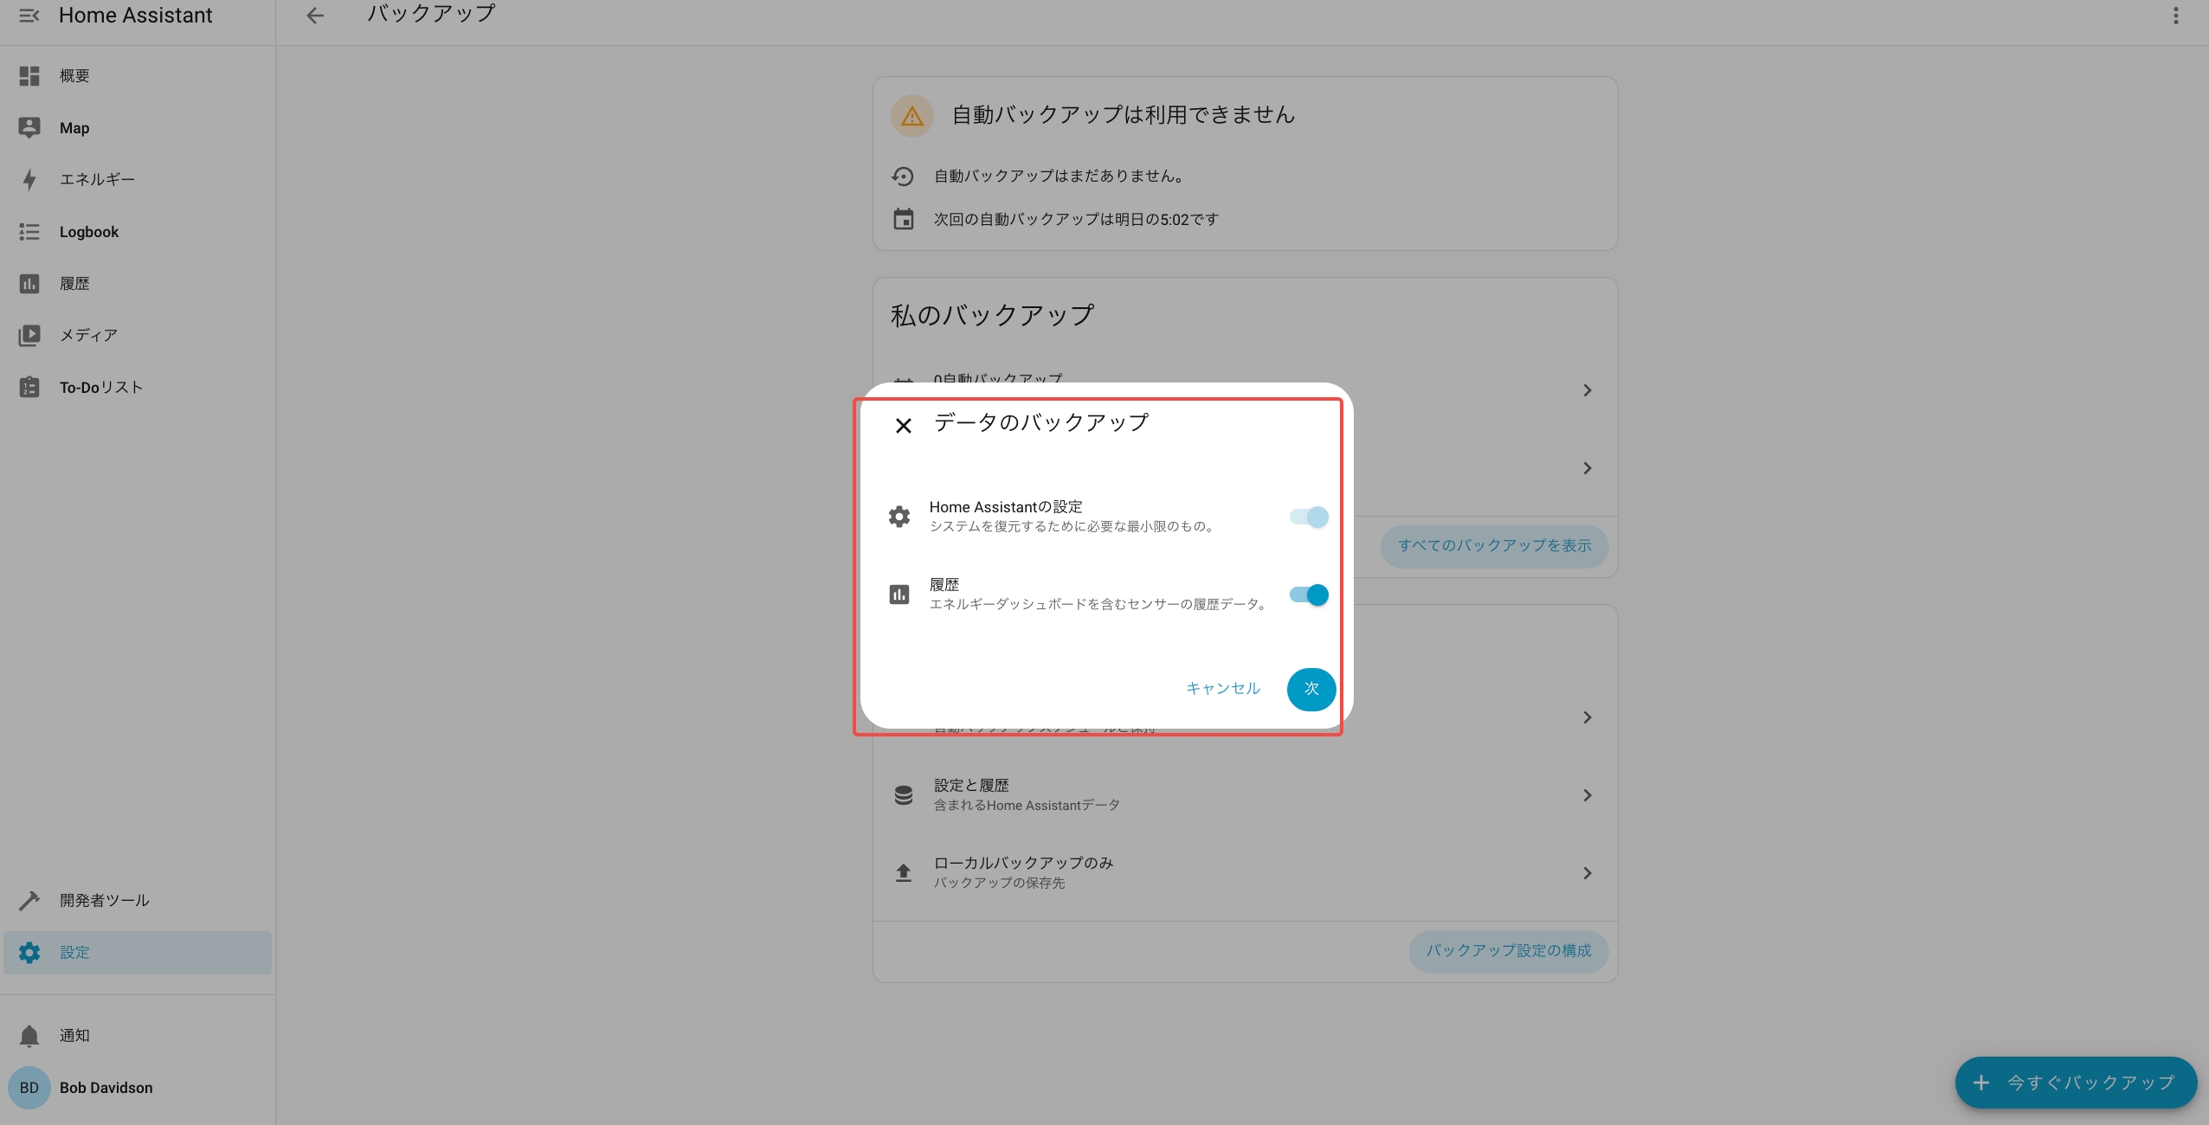
Task: Click the 開発者ツール hammer icon
Action: coord(29,901)
